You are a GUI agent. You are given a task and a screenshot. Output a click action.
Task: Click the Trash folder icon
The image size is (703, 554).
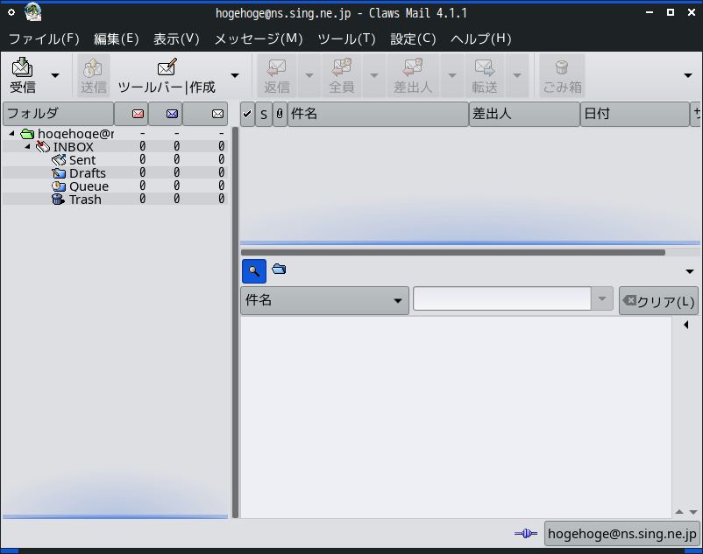tap(58, 200)
